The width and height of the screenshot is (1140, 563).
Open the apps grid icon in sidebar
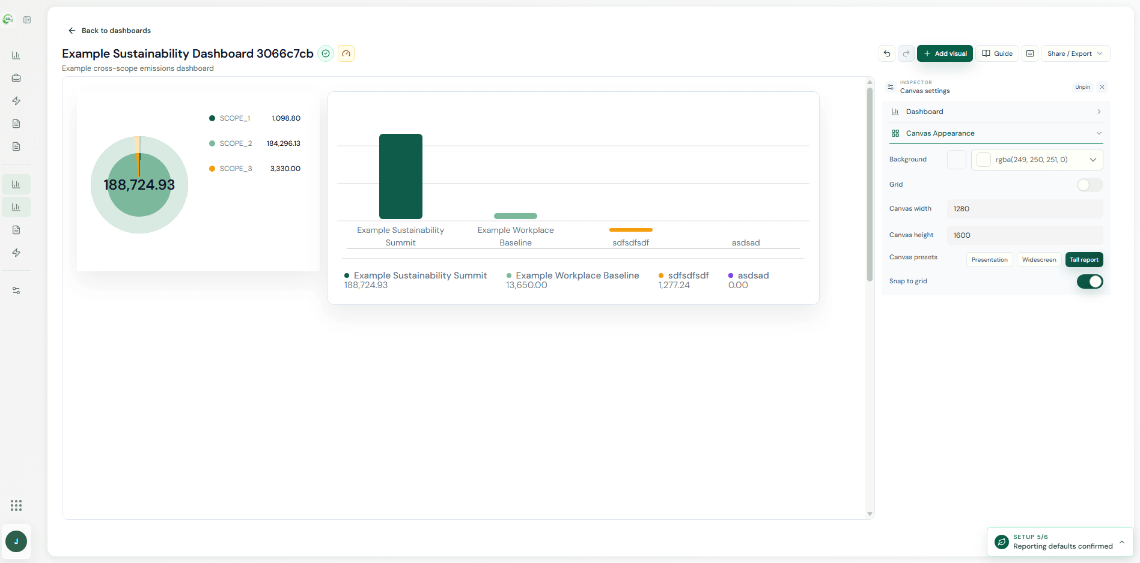(16, 505)
